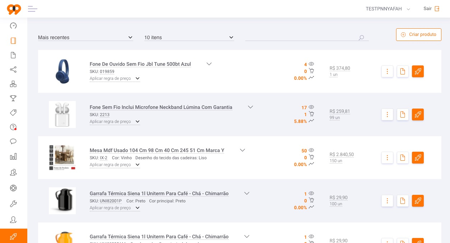Open the customers icon in the sidebar
Image resolution: width=450 pixels, height=243 pixels.
pos(13,172)
